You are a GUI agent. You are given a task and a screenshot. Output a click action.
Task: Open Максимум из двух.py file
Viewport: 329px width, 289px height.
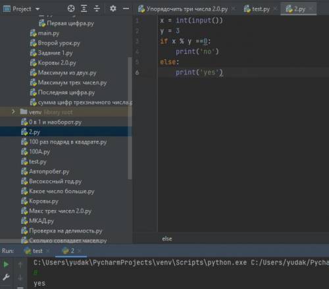tap(63, 73)
